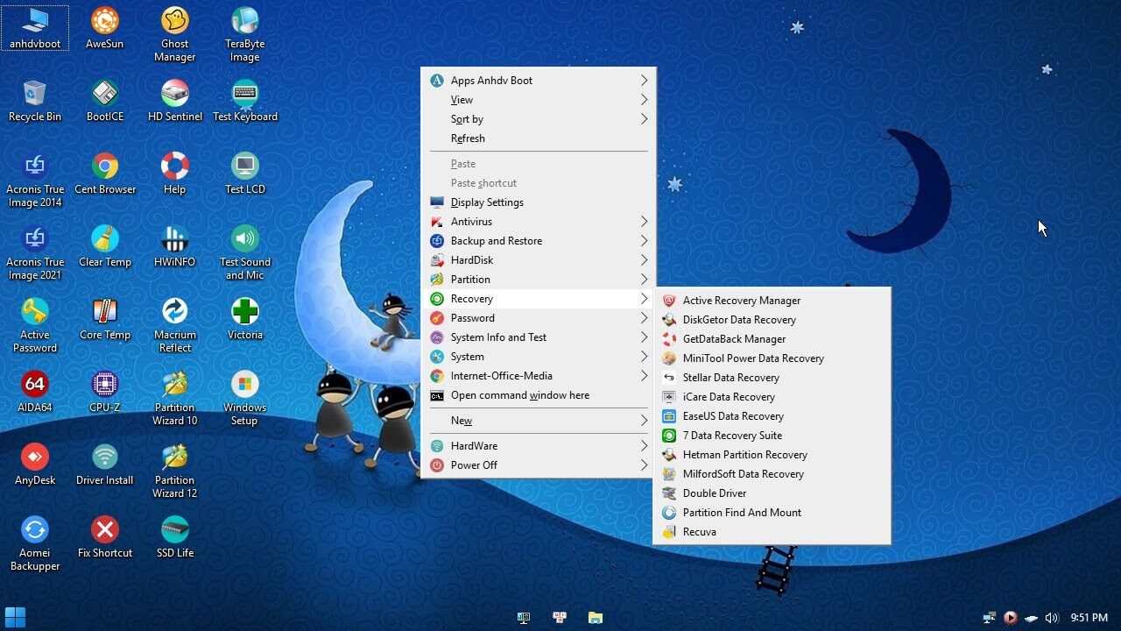Launch GetDataBack Manager
The height and width of the screenshot is (631, 1121).
[x=772, y=339]
